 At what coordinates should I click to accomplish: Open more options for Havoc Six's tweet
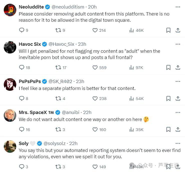(x=178, y=44)
